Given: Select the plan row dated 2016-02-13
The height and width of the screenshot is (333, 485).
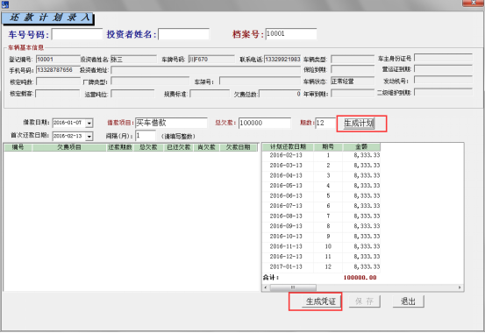Looking at the screenshot, I should tap(321, 155).
